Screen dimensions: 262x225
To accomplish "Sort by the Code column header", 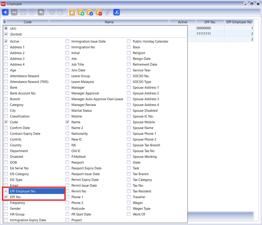I will pyautogui.click(x=27, y=23).
